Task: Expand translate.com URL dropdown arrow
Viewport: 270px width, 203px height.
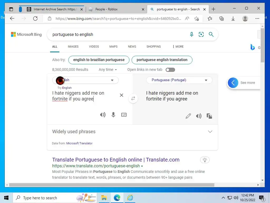Action: click(x=142, y=166)
